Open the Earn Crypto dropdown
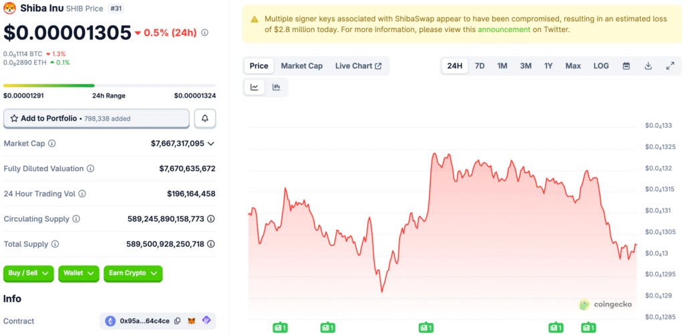684x335 pixels. 133,273
